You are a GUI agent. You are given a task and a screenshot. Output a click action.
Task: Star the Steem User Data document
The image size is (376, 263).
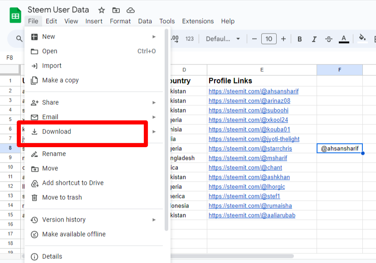pyautogui.click(x=102, y=10)
